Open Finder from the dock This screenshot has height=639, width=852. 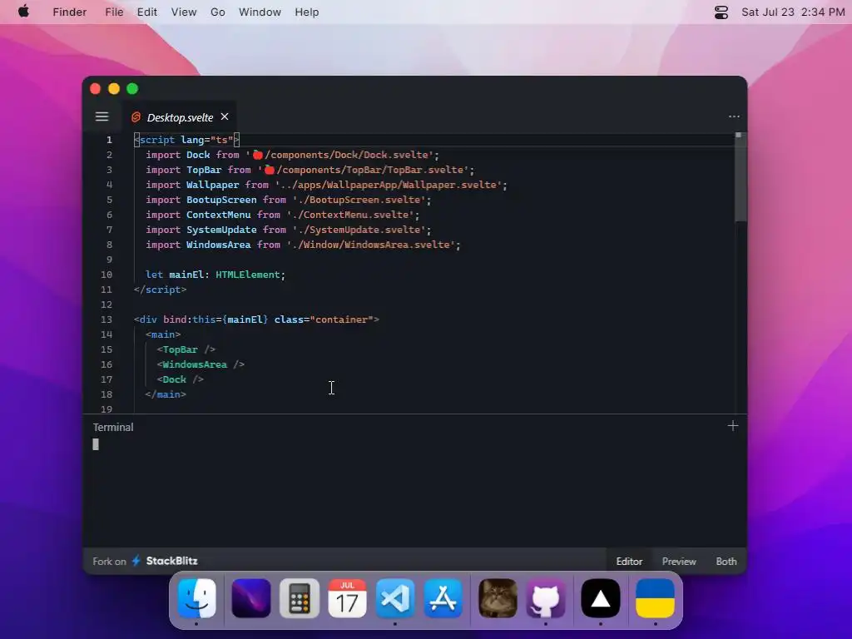tap(196, 599)
